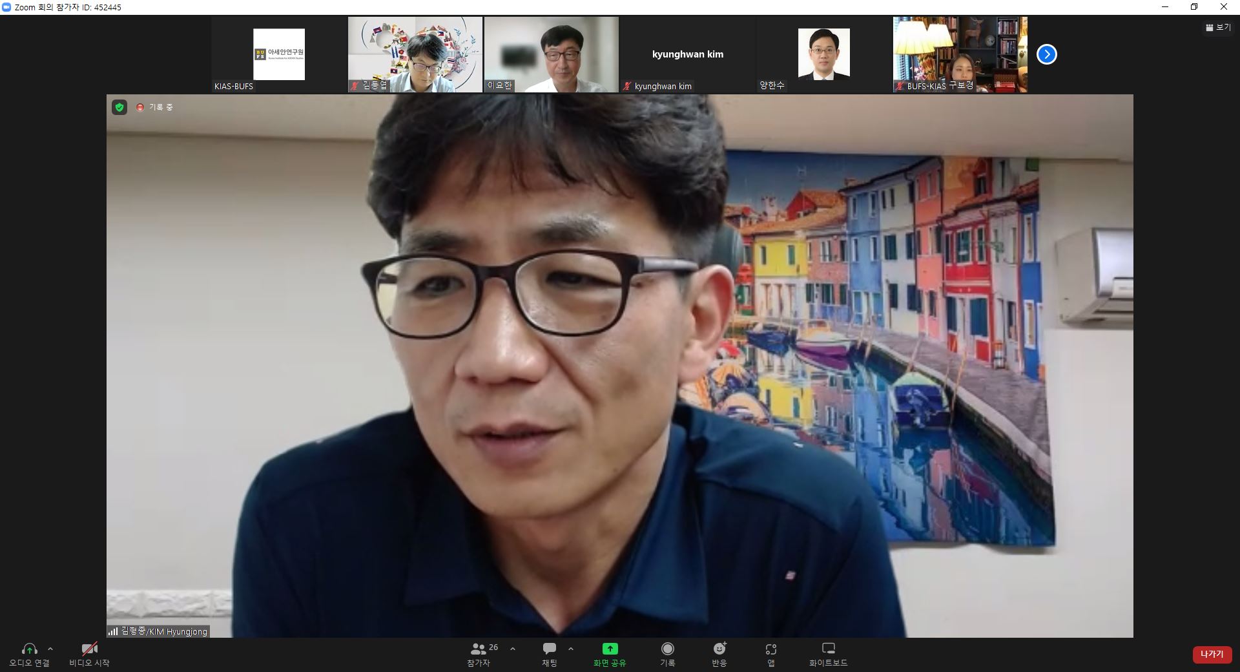Select the kyunghwan kim participant tile
1240x672 pixels.
click(x=687, y=55)
